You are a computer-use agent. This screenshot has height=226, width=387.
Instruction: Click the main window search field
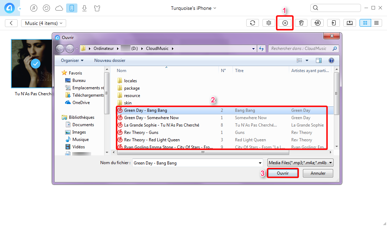(x=335, y=8)
